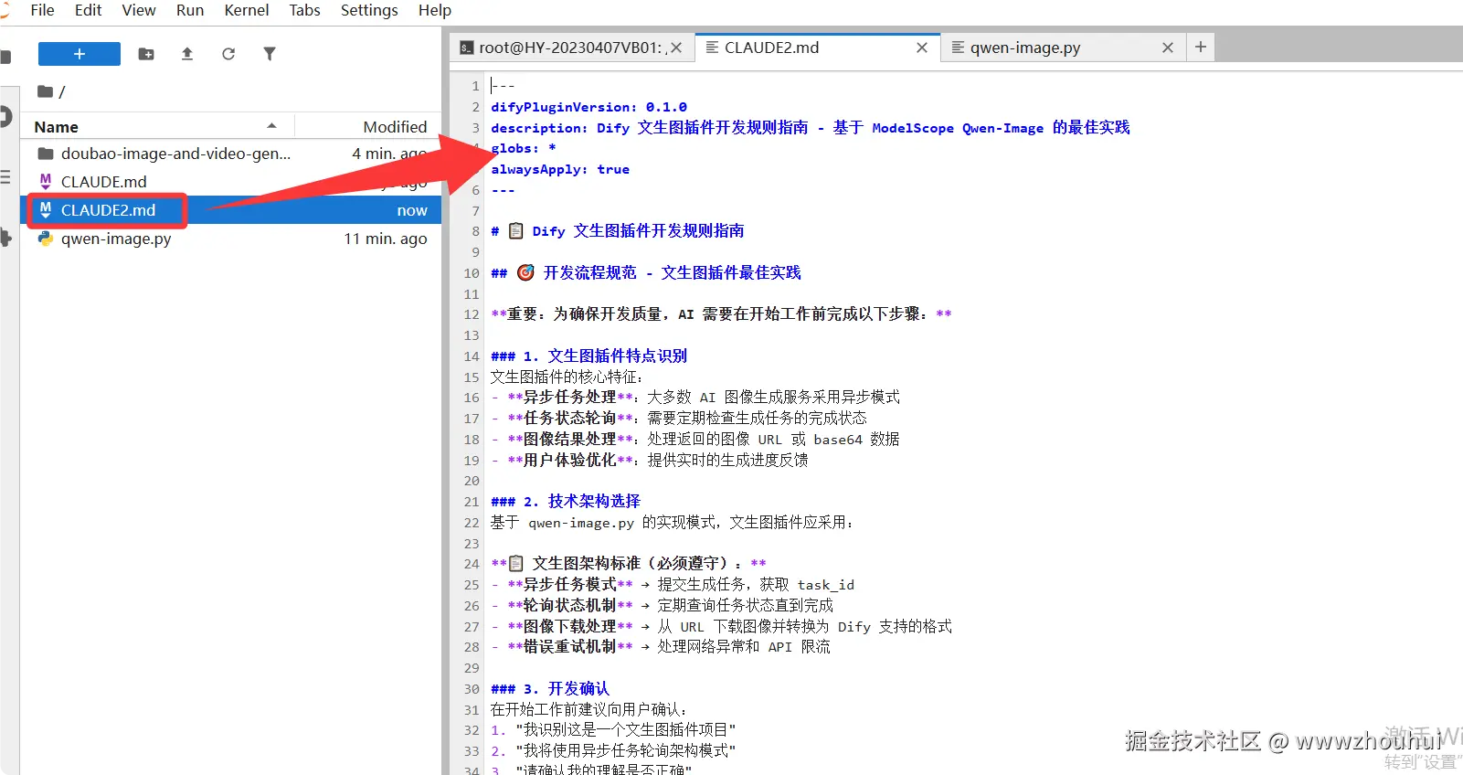Click heading '### 1. 文生图插件特点识别'
1463x775 pixels.
[588, 356]
